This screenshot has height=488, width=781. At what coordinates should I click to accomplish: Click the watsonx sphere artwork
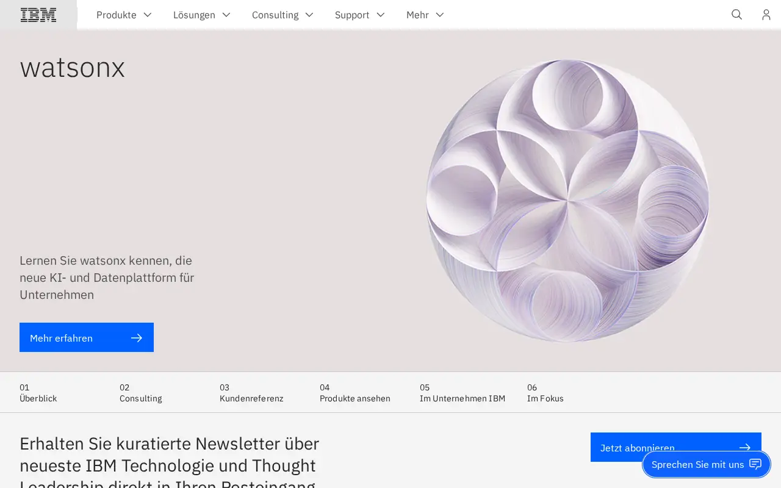coord(567,201)
